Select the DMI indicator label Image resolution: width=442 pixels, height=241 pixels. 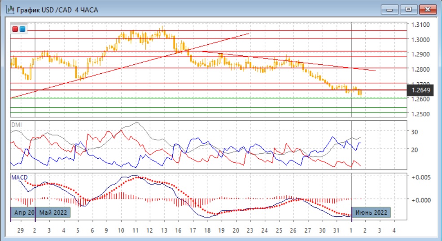pos(16,125)
